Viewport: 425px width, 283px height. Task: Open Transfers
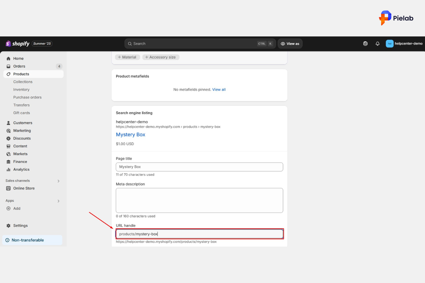(x=21, y=105)
